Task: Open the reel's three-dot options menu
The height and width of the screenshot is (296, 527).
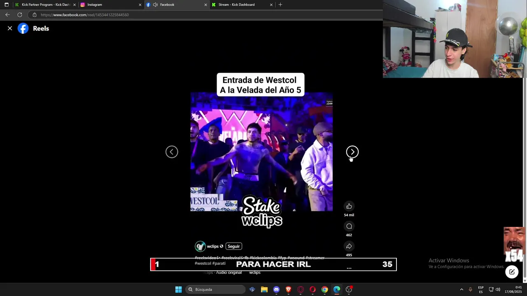Action: [x=349, y=268]
